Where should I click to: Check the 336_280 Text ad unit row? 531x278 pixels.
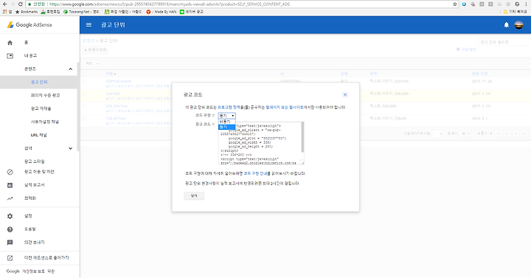coord(84,106)
